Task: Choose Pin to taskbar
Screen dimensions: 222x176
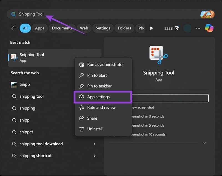Action: 103,86
